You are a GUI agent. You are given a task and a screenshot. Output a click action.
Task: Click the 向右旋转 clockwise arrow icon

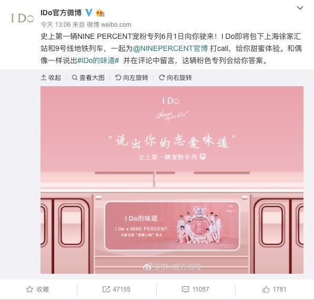[162, 78]
